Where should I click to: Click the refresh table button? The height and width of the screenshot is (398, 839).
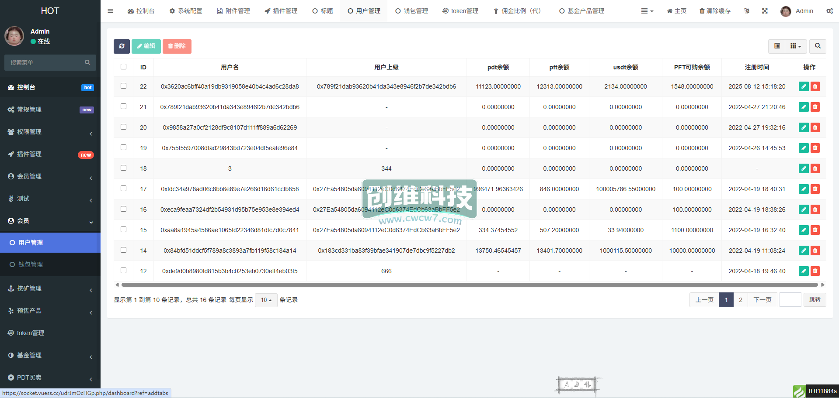pyautogui.click(x=122, y=46)
